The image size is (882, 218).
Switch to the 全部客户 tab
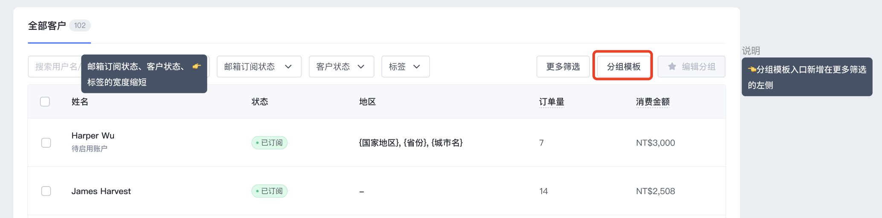[47, 26]
